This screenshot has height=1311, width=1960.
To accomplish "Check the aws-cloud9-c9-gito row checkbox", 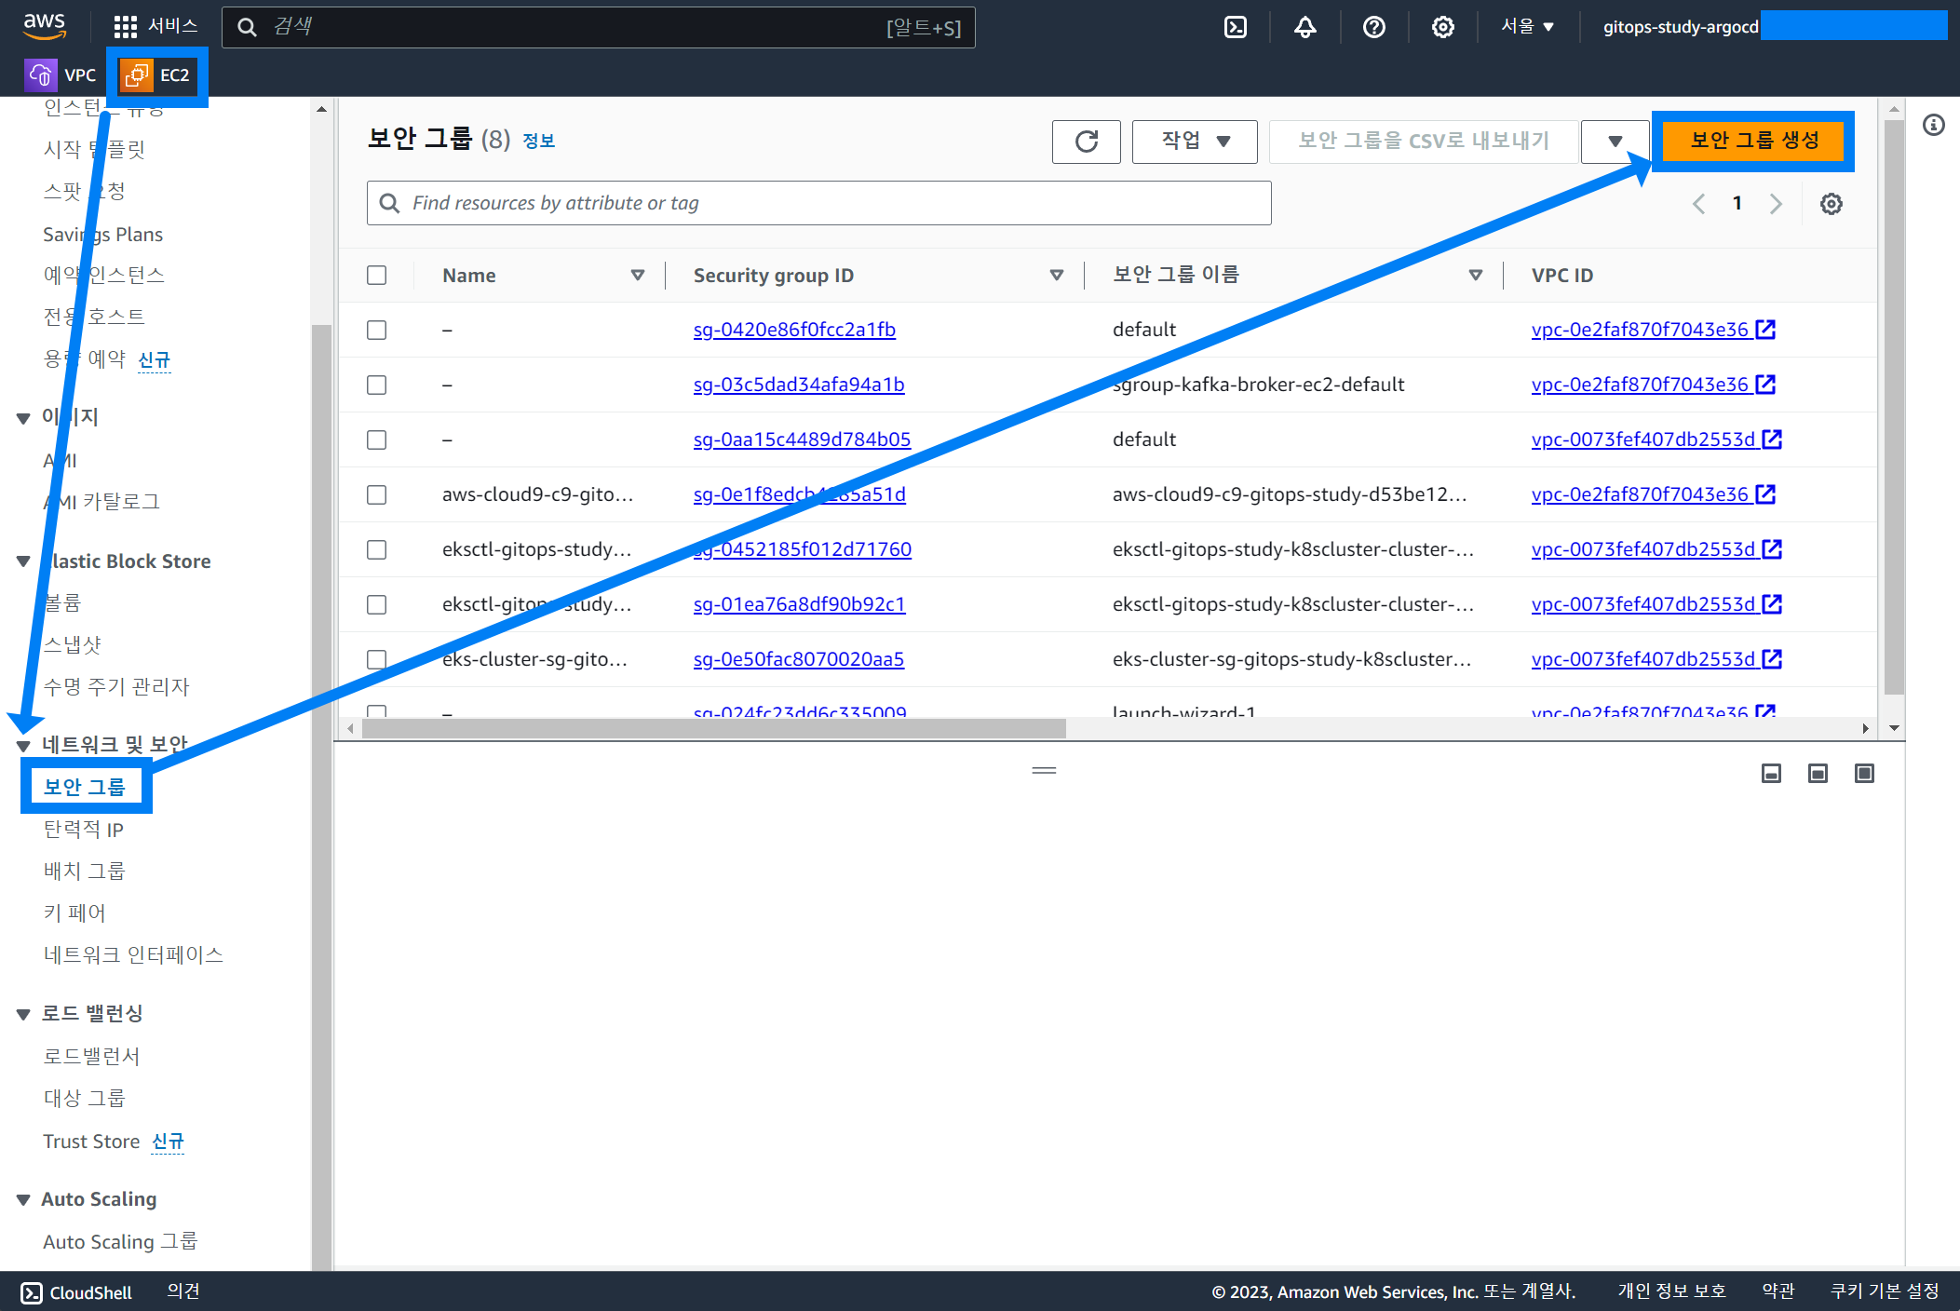I will tap(376, 494).
